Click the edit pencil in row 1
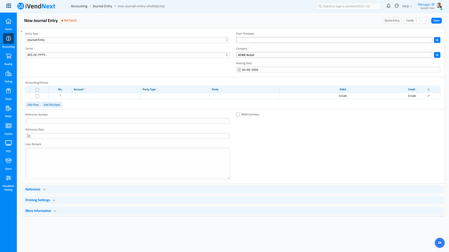The image size is (449, 252). pyautogui.click(x=428, y=96)
